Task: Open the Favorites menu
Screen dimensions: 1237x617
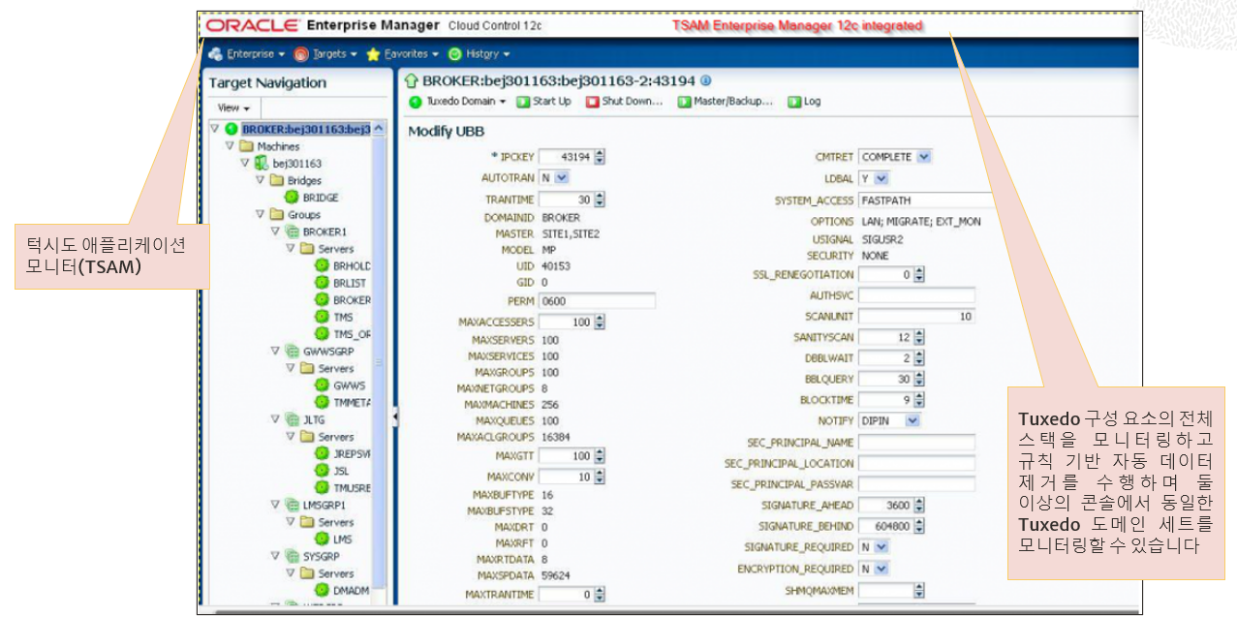Action: [x=402, y=54]
